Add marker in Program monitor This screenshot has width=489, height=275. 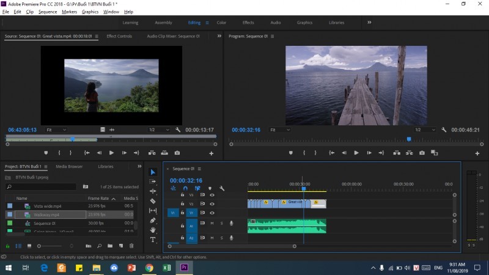click(x=291, y=153)
